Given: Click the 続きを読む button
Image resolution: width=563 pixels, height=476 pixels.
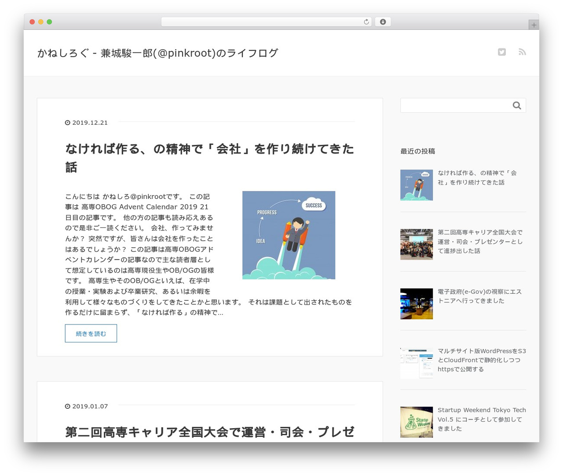Looking at the screenshot, I should [x=91, y=333].
